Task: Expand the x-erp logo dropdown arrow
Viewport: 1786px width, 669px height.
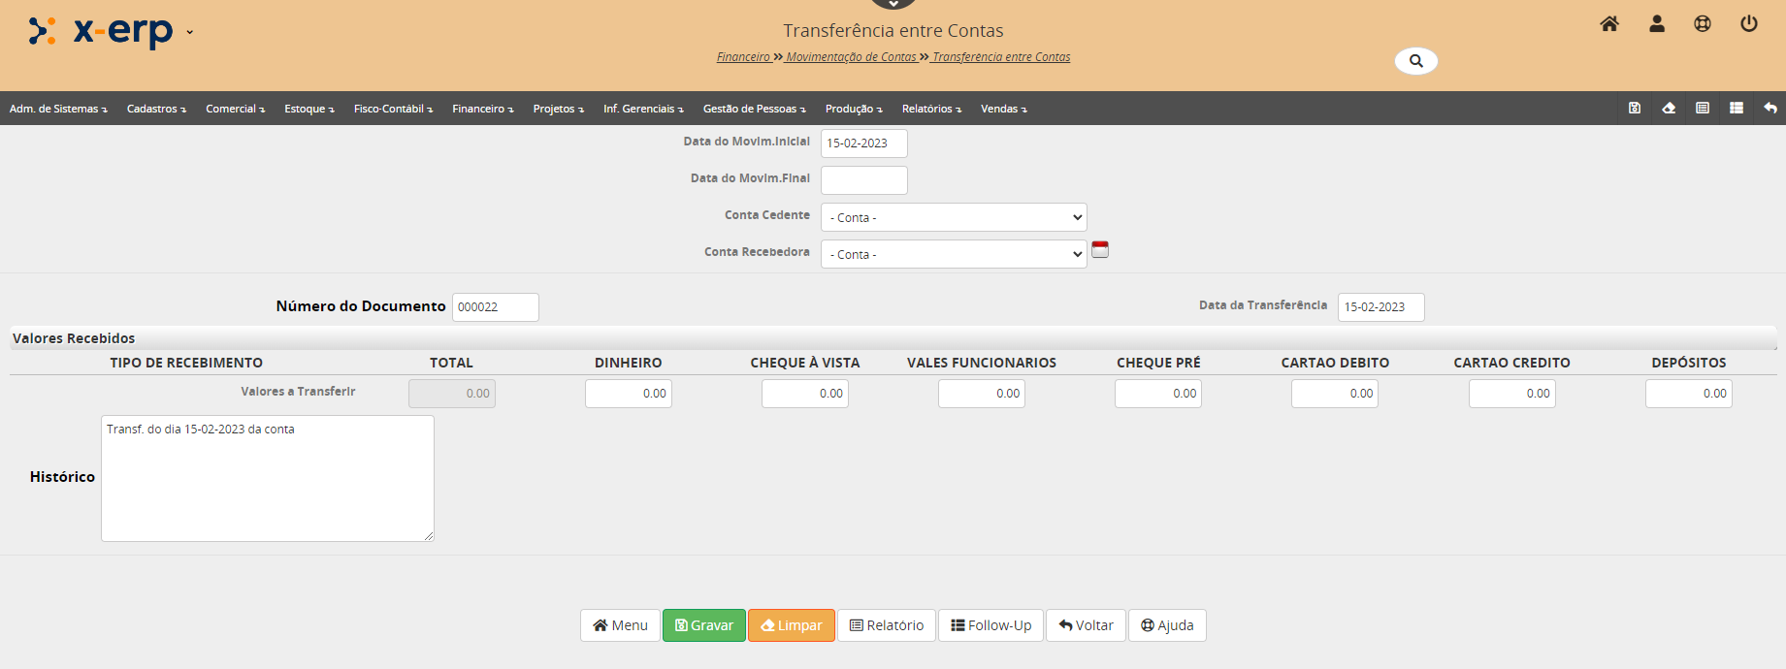Action: click(189, 32)
